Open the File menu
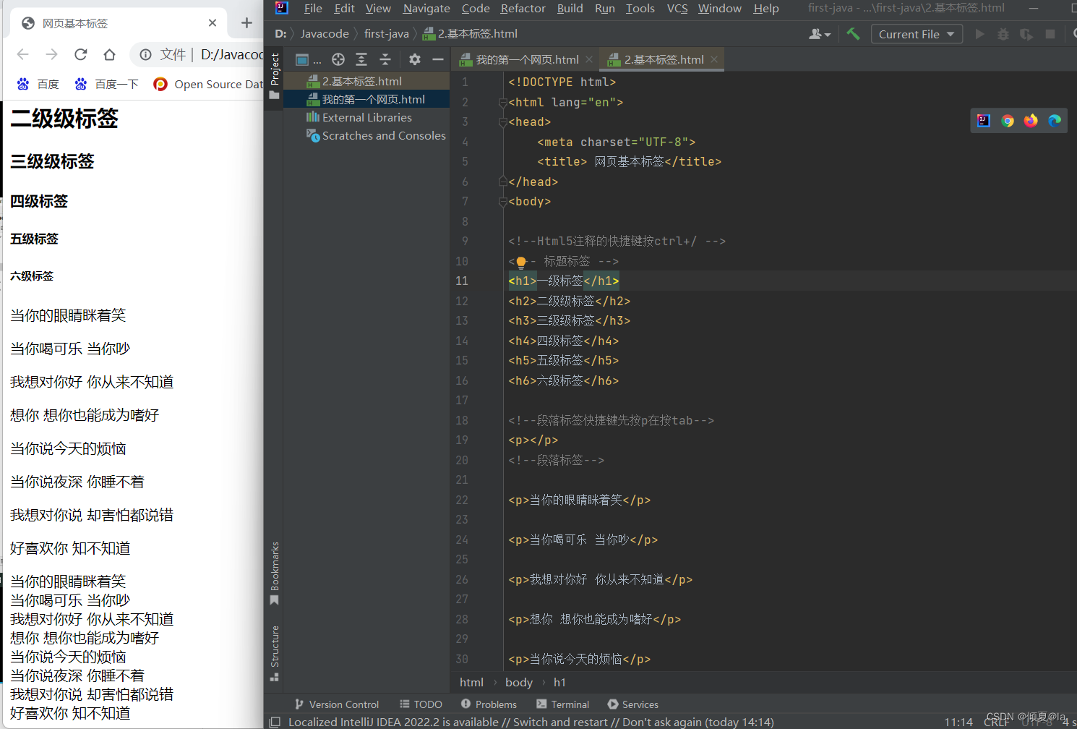This screenshot has height=729, width=1077. 313,8
